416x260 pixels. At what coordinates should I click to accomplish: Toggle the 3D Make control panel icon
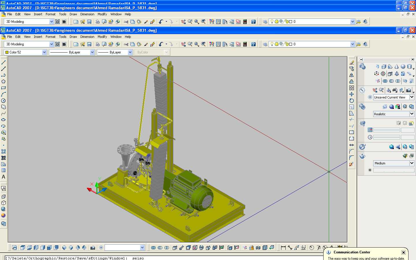(x=362, y=67)
